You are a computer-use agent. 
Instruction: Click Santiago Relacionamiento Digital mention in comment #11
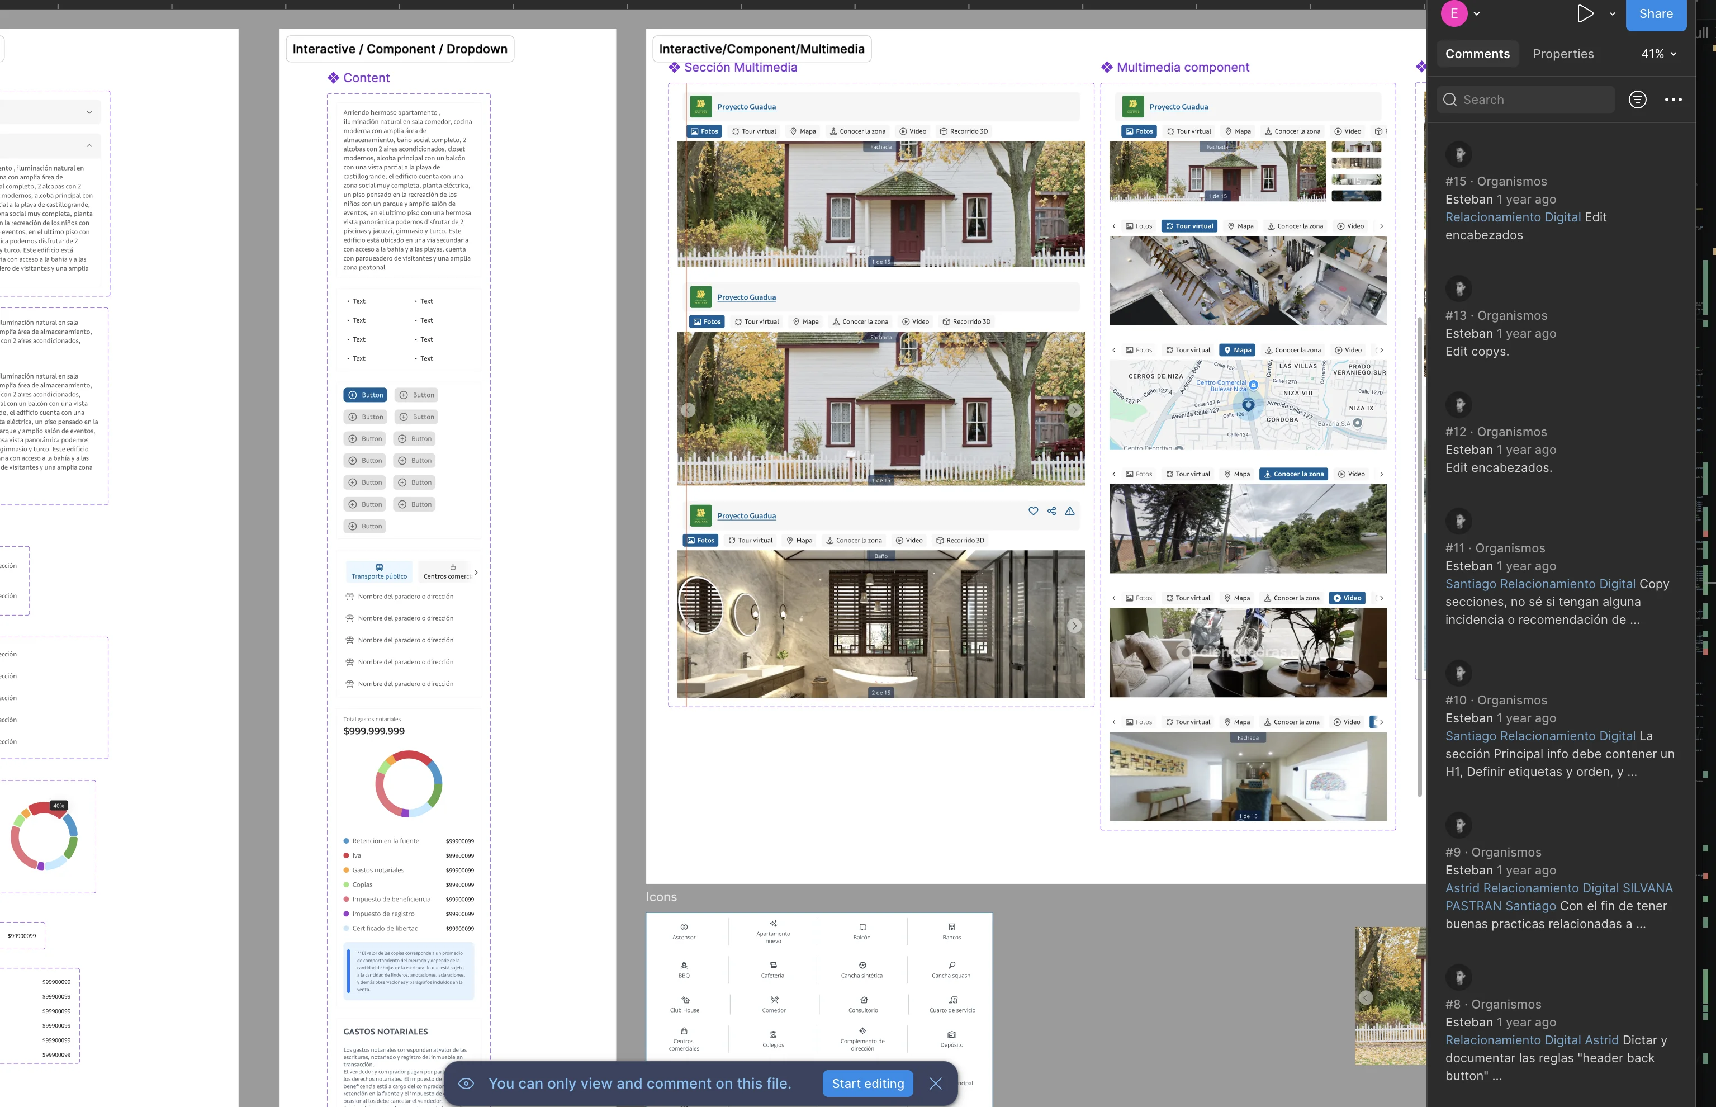[1540, 584]
